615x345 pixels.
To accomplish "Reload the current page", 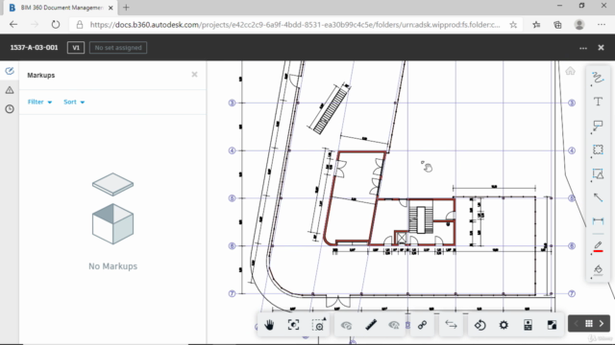I will [56, 25].
